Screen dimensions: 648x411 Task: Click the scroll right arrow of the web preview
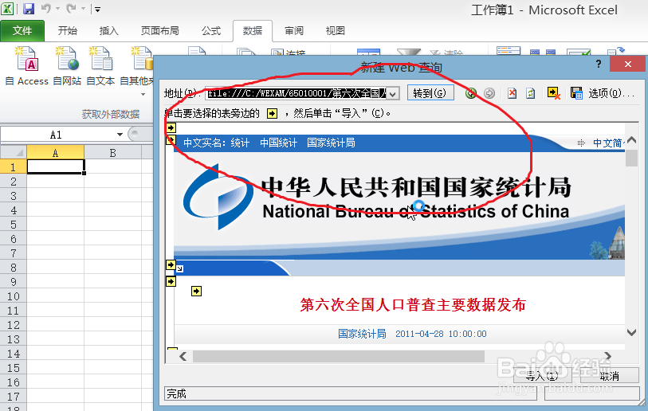point(607,356)
